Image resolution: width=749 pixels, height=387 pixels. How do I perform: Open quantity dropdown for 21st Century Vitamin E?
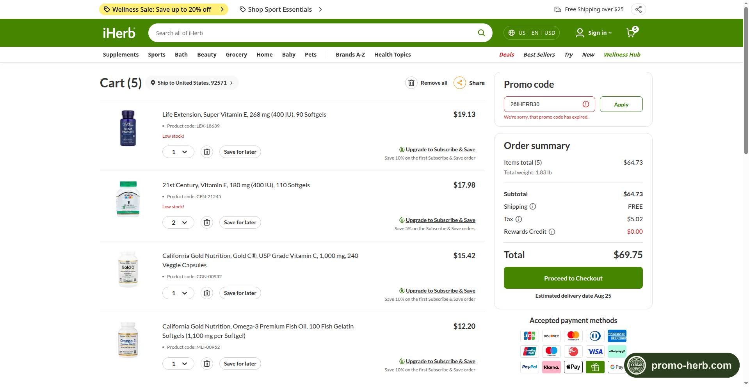(x=178, y=222)
